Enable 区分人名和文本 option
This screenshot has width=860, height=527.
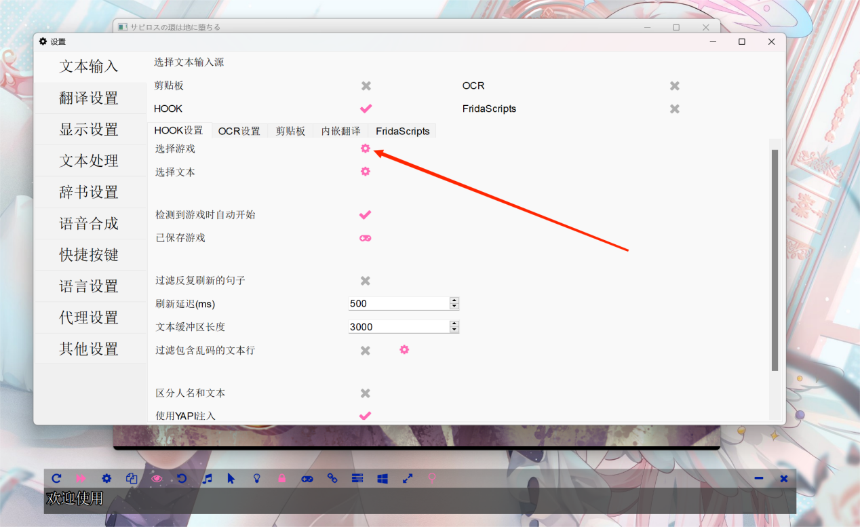point(365,393)
